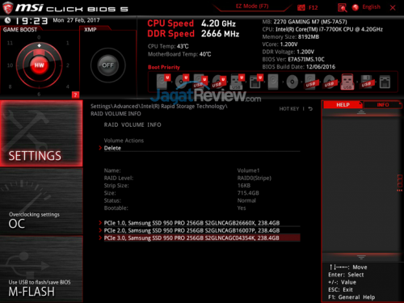Screen dimensions: 404x303
Task: Click the Boot Priority label
Action: (x=164, y=67)
